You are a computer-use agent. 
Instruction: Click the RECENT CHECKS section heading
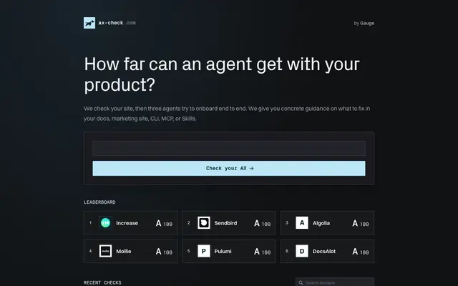click(x=102, y=283)
